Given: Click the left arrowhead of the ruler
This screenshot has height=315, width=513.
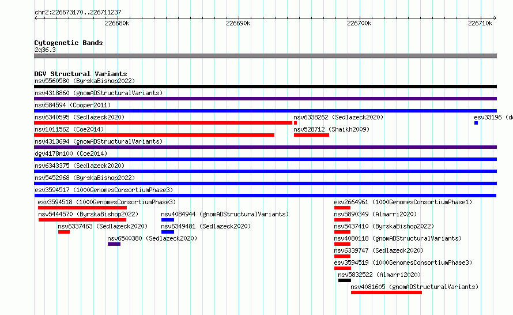Looking at the screenshot, I should [36, 18].
